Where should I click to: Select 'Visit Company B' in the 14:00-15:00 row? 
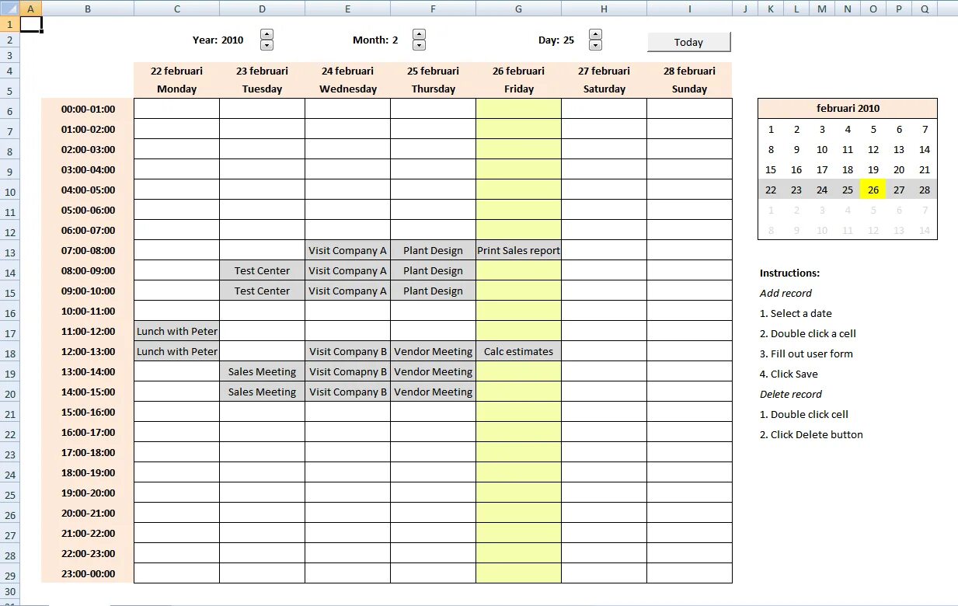coord(347,392)
